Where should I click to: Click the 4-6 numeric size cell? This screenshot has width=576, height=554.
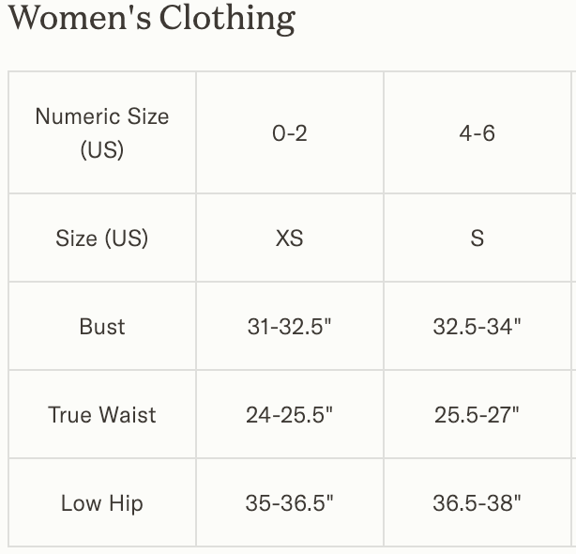[x=477, y=133]
